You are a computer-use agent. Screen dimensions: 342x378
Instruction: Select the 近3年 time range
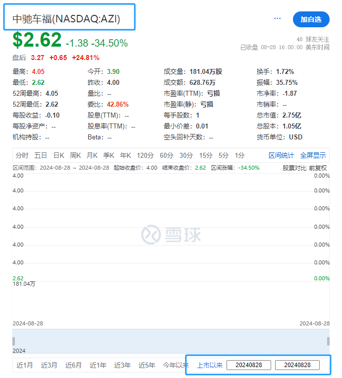pos(122,365)
